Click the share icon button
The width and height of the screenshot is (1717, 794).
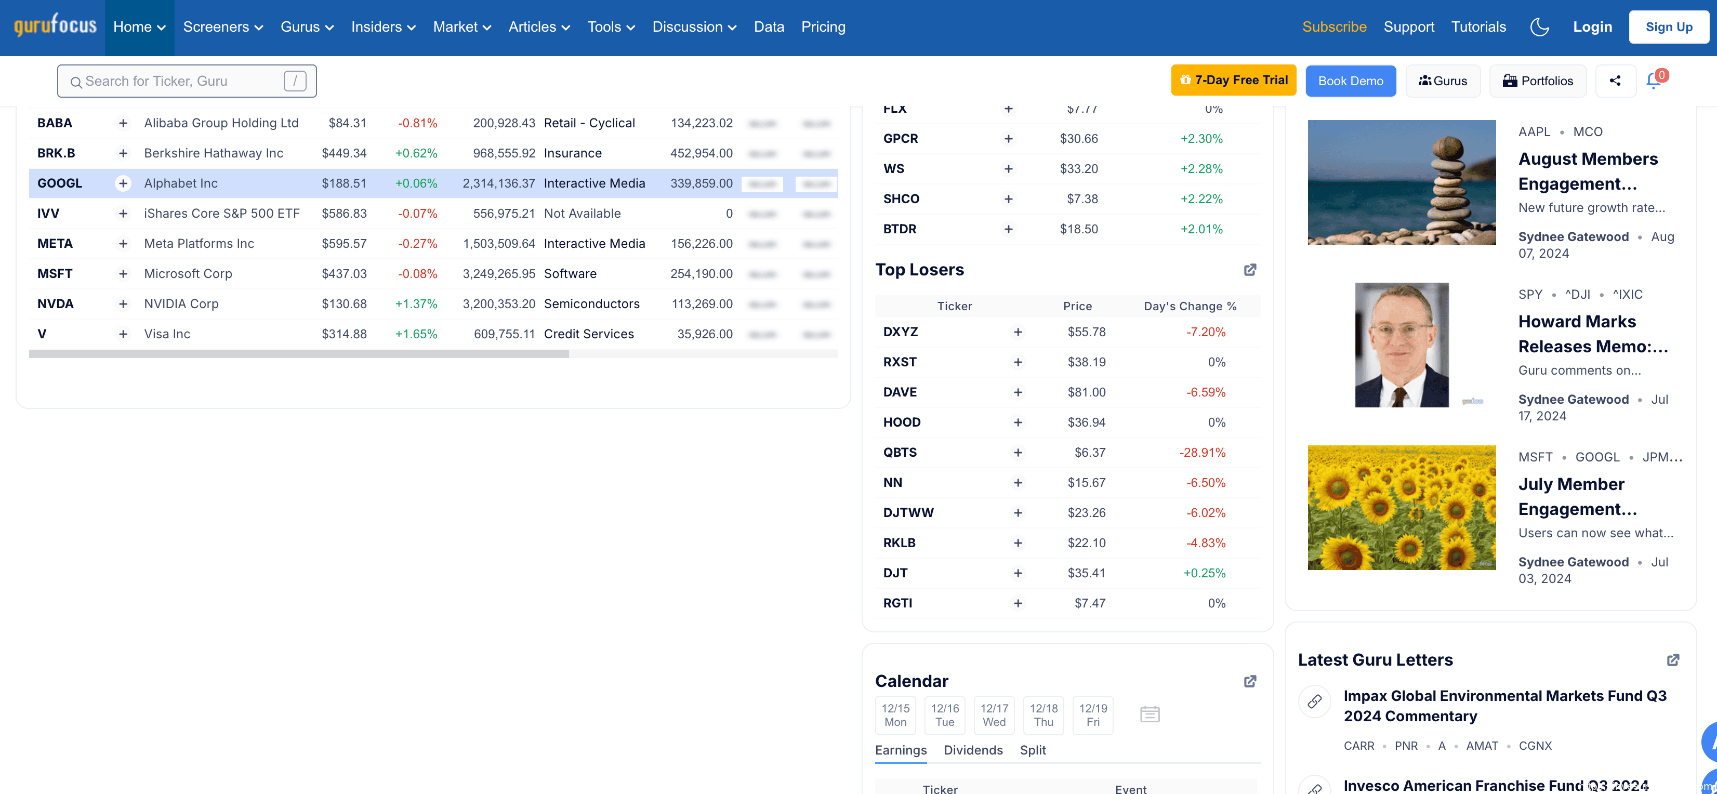pos(1615,81)
